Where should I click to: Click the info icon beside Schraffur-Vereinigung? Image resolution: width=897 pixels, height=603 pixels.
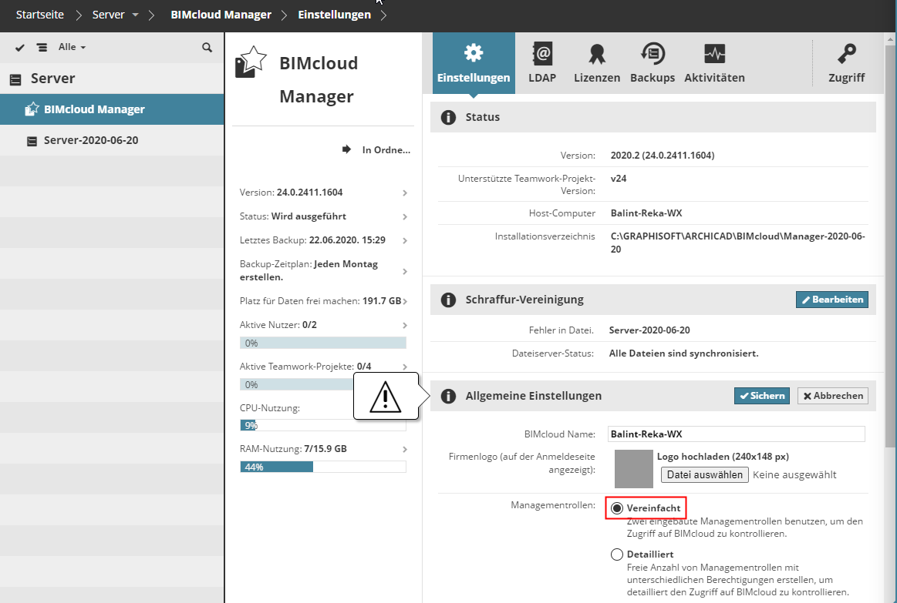pos(449,300)
